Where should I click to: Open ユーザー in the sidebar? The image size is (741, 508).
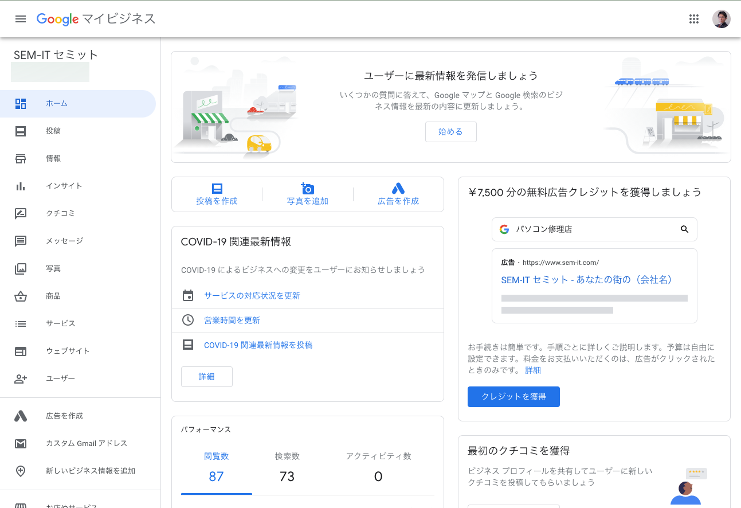(x=78, y=379)
